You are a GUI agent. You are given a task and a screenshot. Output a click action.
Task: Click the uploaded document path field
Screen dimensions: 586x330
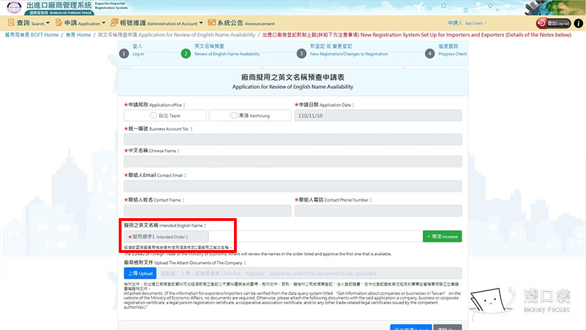(310, 273)
